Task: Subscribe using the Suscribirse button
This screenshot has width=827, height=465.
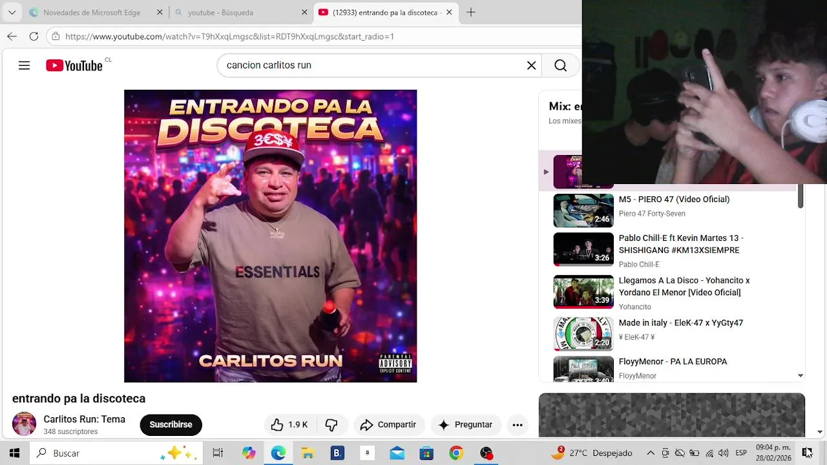Action: coord(171,424)
